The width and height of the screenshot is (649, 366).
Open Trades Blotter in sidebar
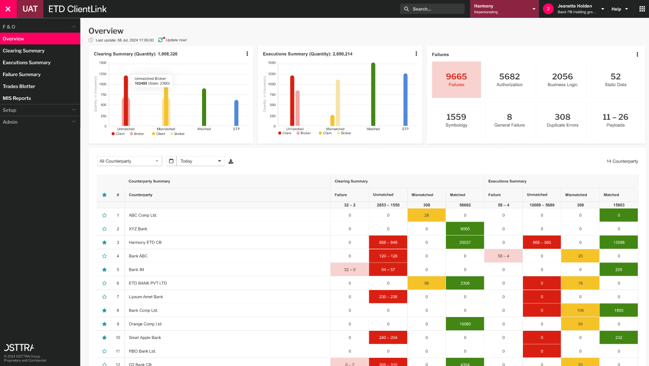point(40,86)
